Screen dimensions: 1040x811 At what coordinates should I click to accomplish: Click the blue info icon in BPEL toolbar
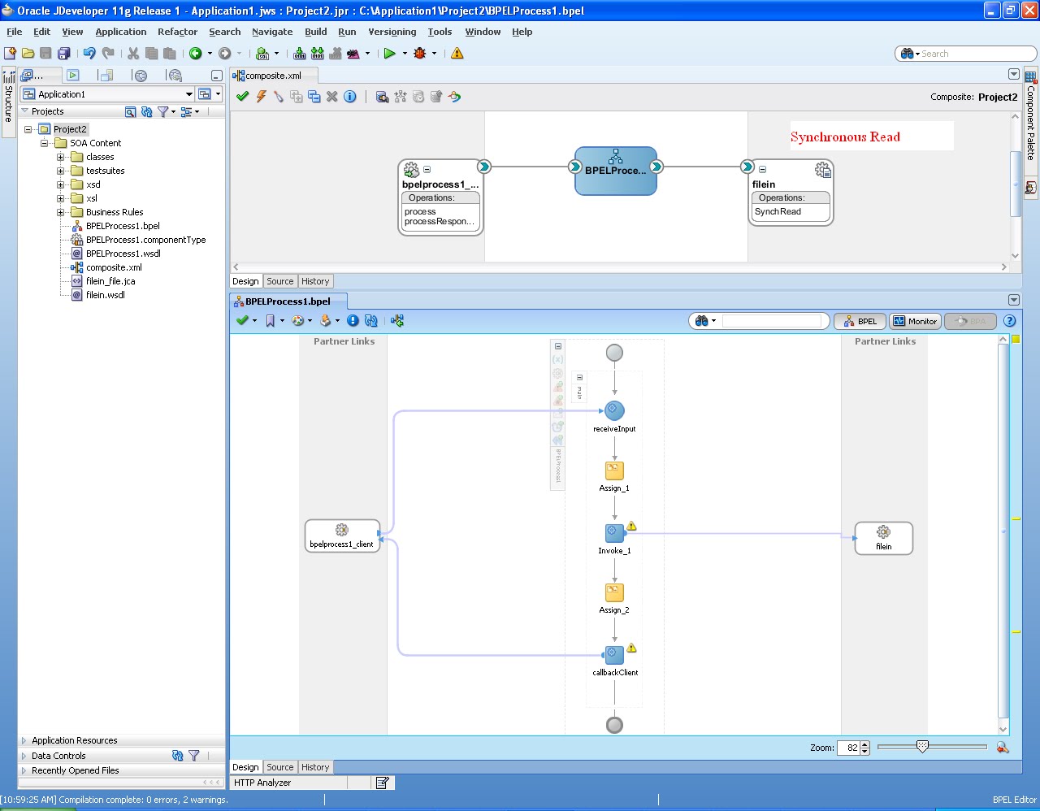click(x=353, y=320)
